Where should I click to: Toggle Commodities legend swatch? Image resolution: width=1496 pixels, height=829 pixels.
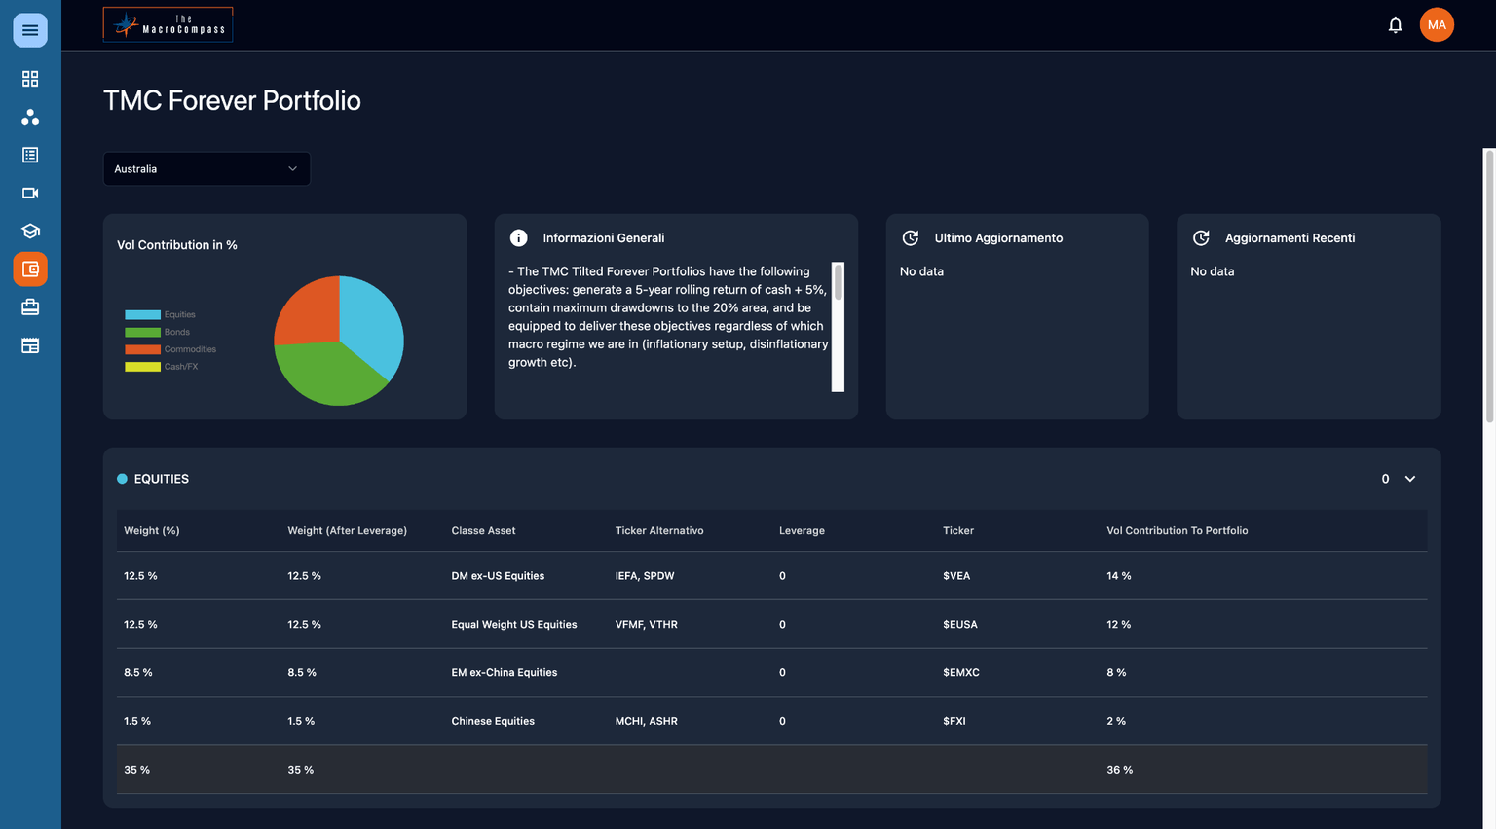[142, 349]
